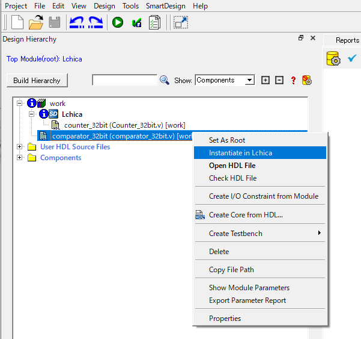Click the database gear icon in Reports
This screenshot has width=361, height=339.
point(333,58)
